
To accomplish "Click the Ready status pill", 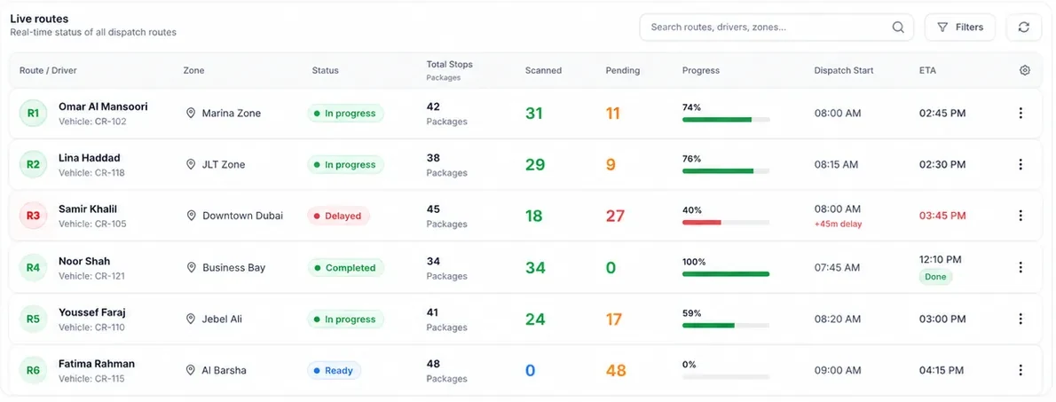I will pos(334,370).
